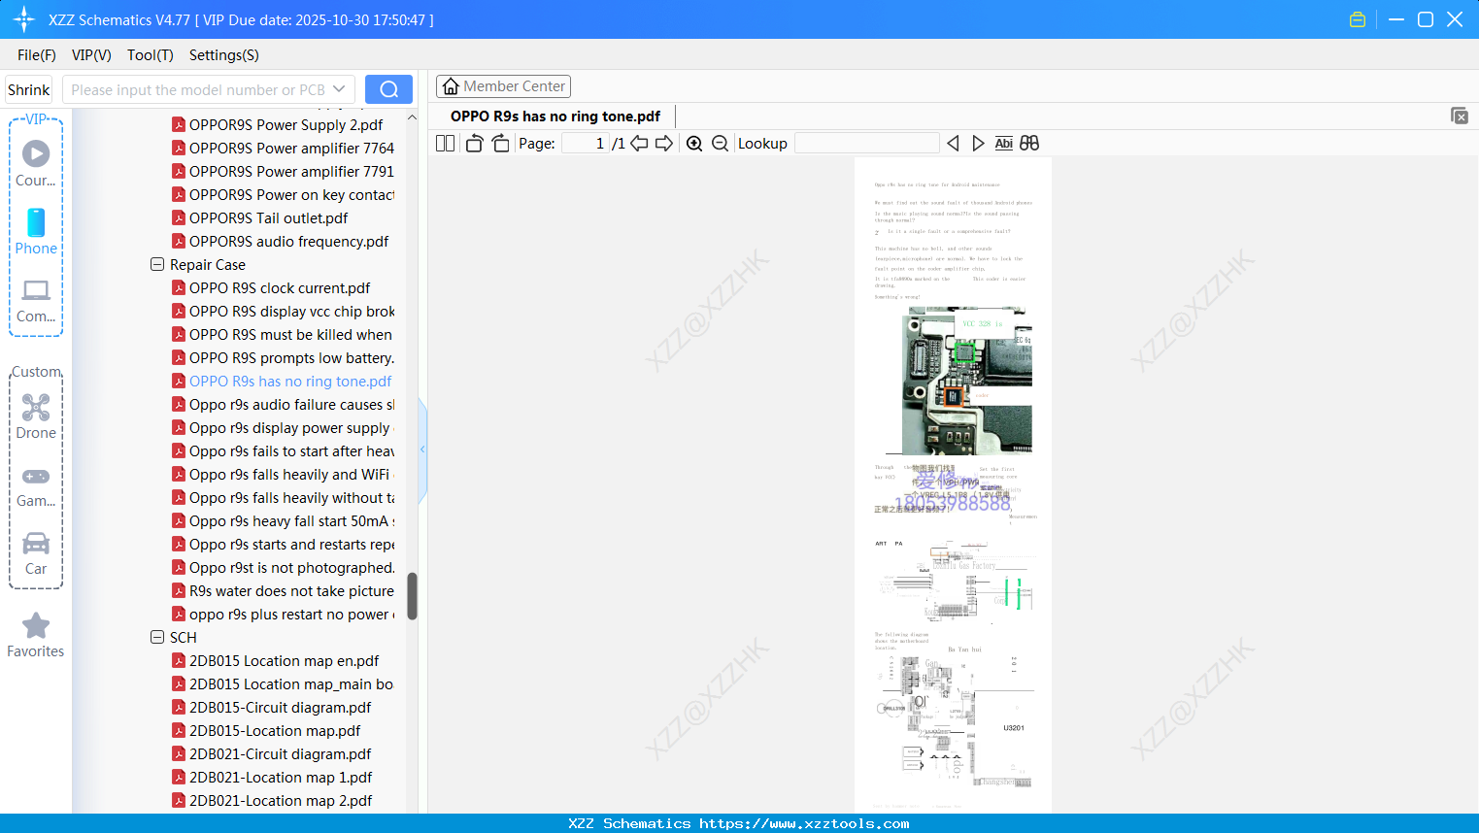Open OPPOR9S audio frequency.pdf

pos(288,241)
